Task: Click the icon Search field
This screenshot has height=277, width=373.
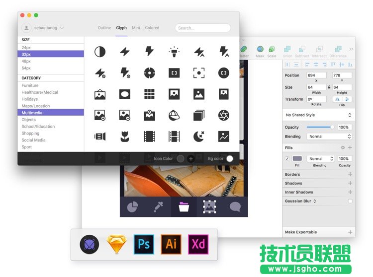Action: [203, 28]
